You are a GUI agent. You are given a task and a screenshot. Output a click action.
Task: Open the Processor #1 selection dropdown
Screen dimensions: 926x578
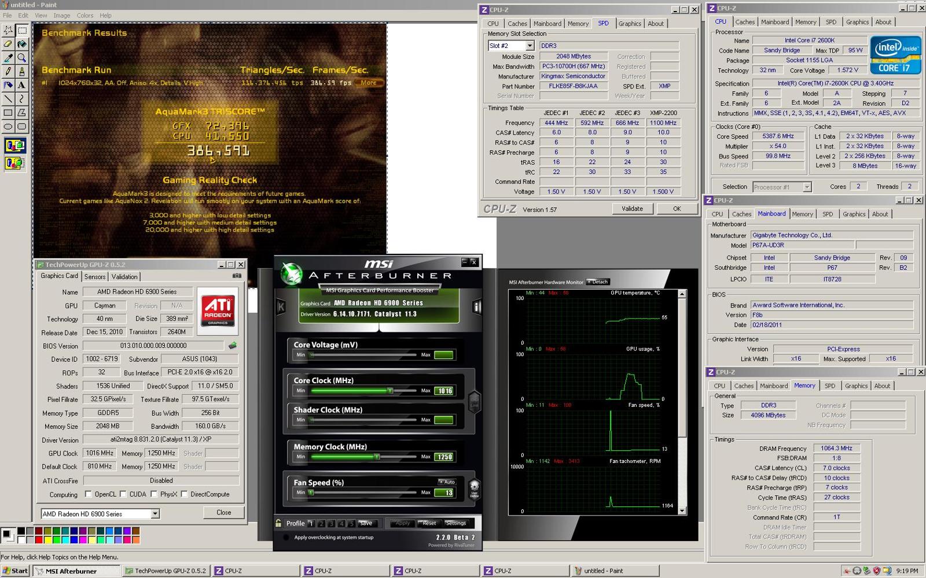(807, 187)
